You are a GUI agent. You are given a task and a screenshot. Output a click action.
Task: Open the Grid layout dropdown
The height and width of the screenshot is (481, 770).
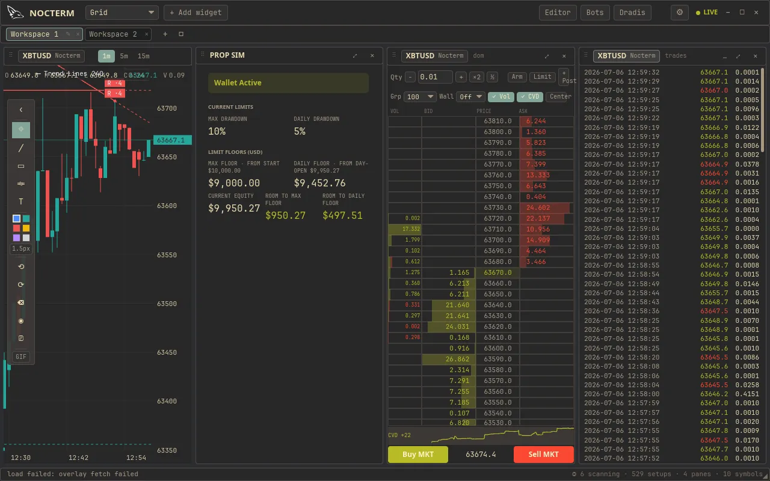click(x=122, y=12)
